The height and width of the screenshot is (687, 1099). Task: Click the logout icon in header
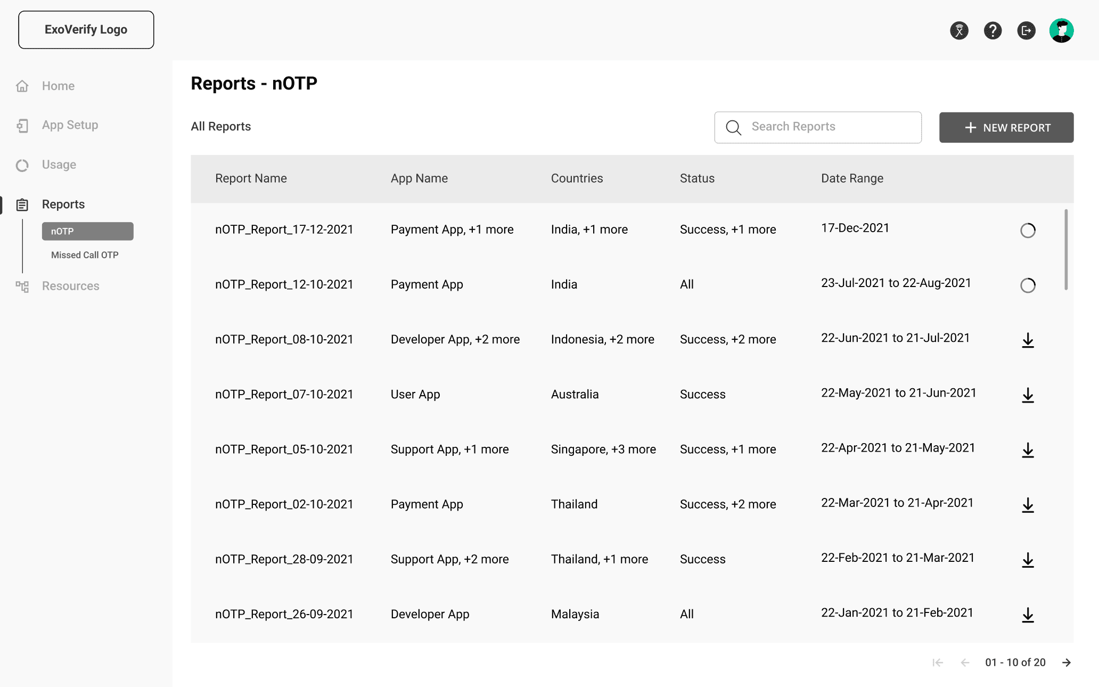tap(1026, 30)
